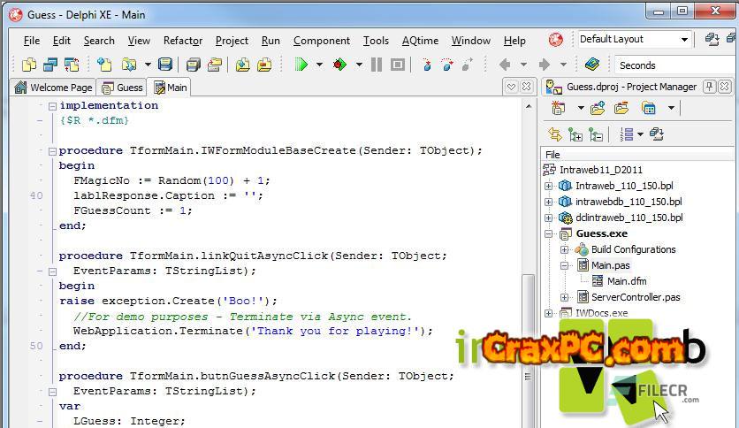Click the Save All toolbar icon
Viewport: 739px width, 428px height.
click(194, 65)
